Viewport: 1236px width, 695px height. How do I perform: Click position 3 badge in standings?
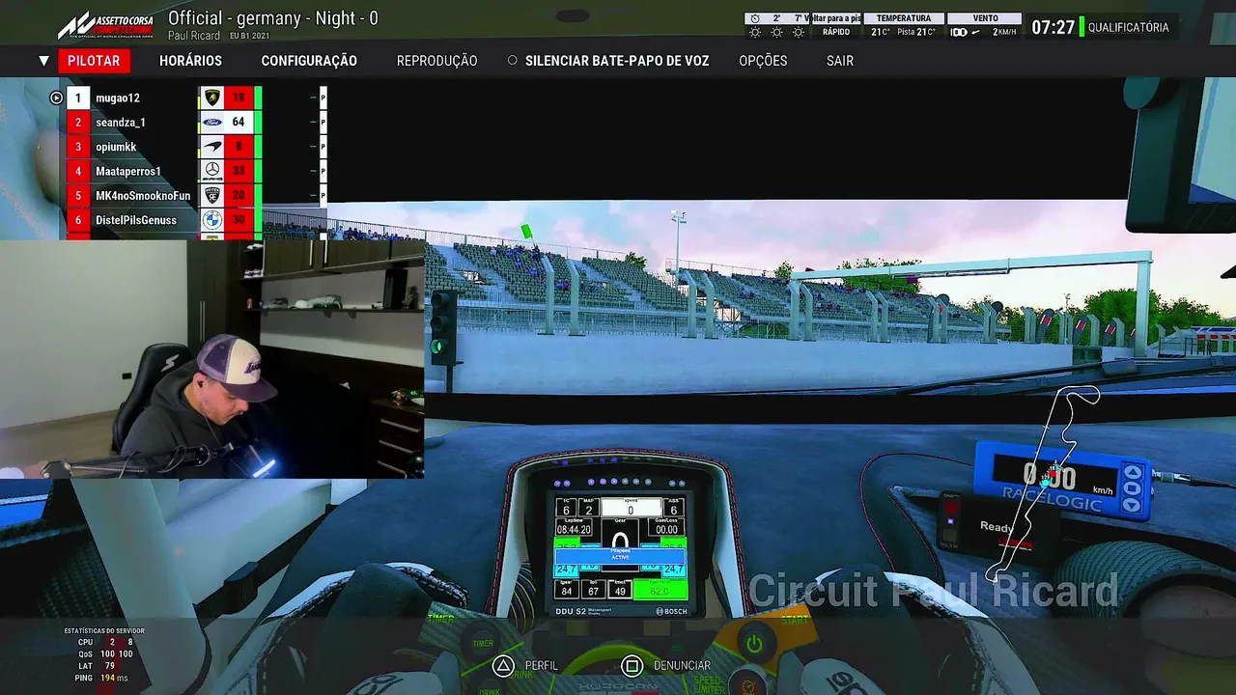click(x=78, y=147)
